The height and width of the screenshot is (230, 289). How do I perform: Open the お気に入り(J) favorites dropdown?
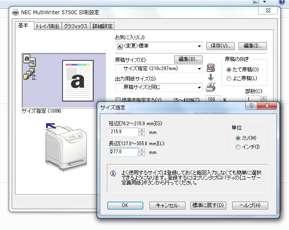199,46
